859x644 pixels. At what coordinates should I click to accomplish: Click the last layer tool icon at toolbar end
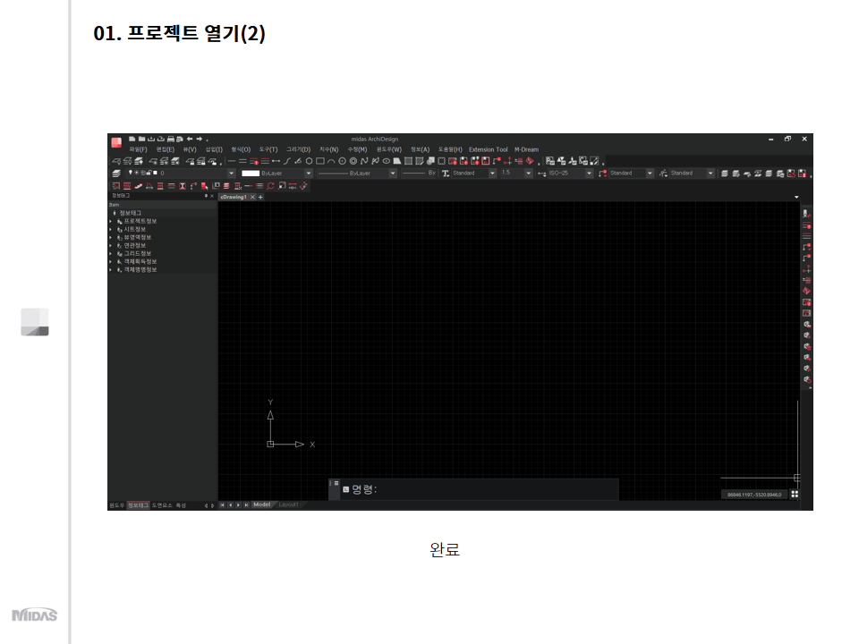[x=802, y=173]
